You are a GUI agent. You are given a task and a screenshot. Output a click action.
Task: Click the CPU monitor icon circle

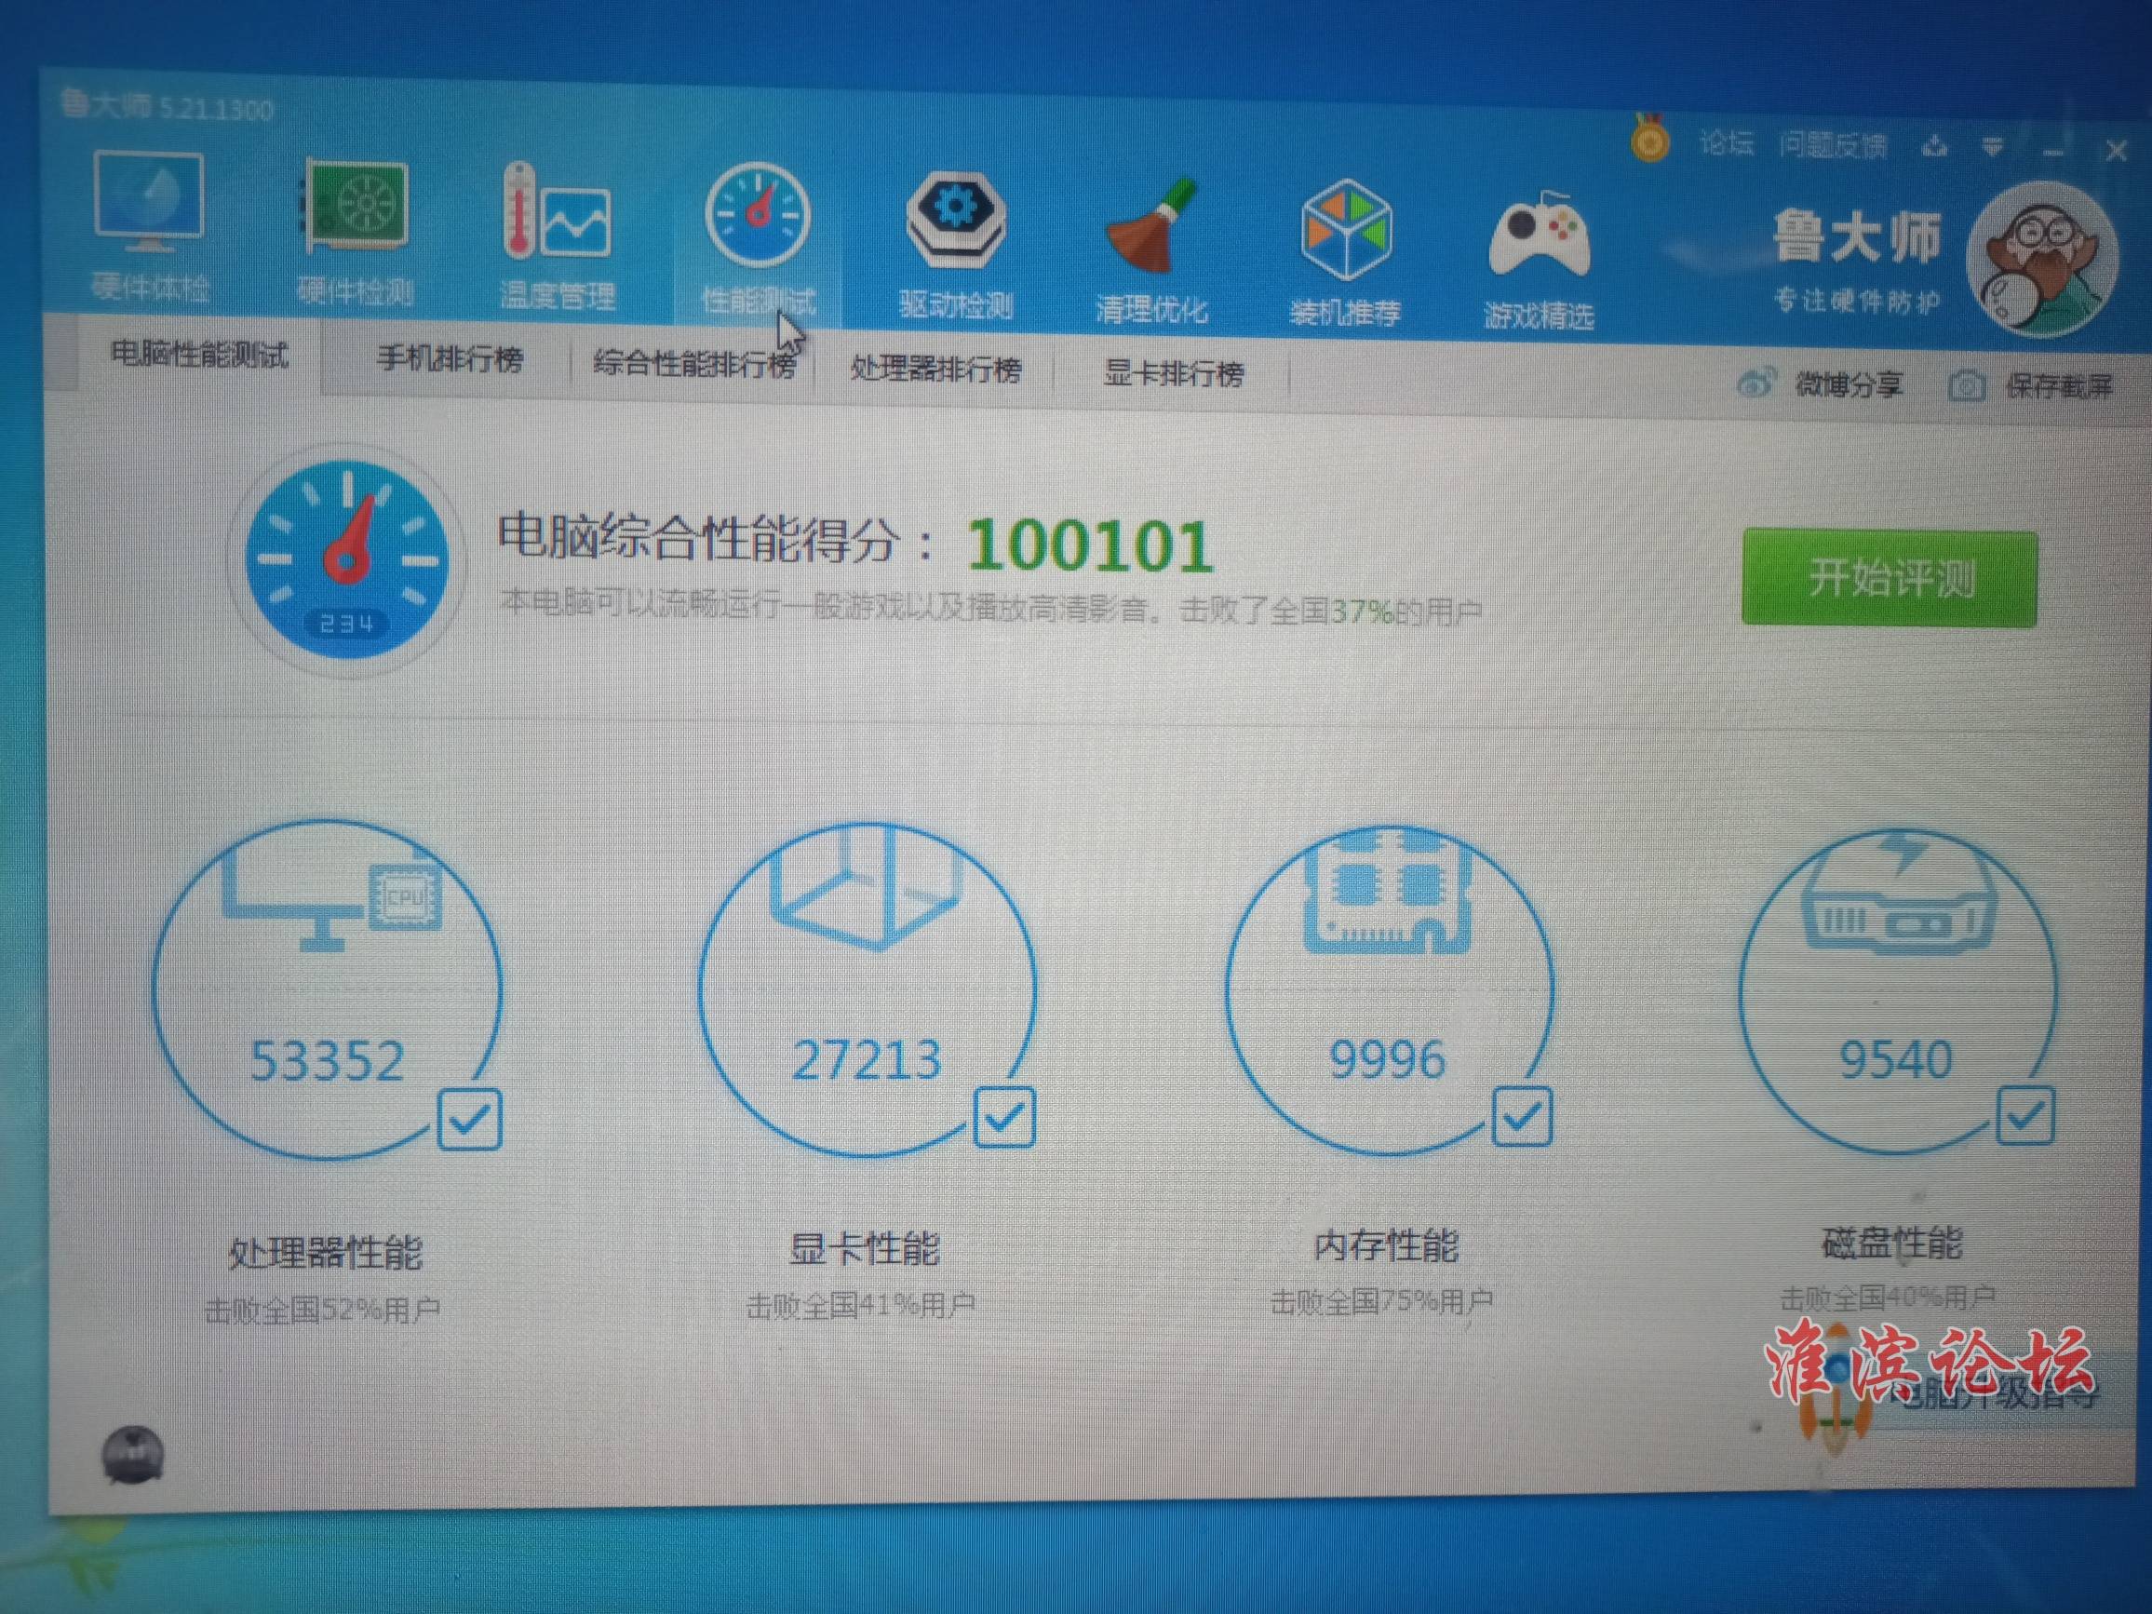click(327, 989)
